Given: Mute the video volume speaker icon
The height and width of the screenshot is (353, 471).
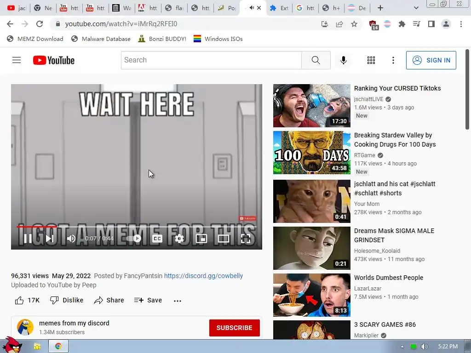Looking at the screenshot, I should [x=71, y=239].
